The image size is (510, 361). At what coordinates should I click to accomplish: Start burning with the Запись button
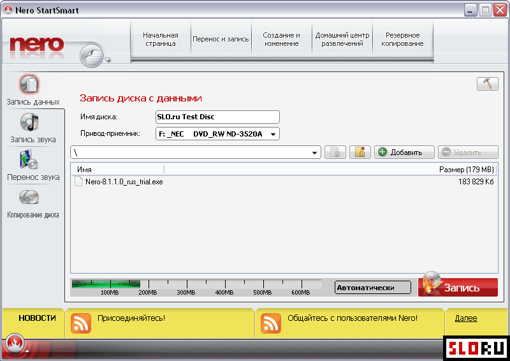pos(458,287)
